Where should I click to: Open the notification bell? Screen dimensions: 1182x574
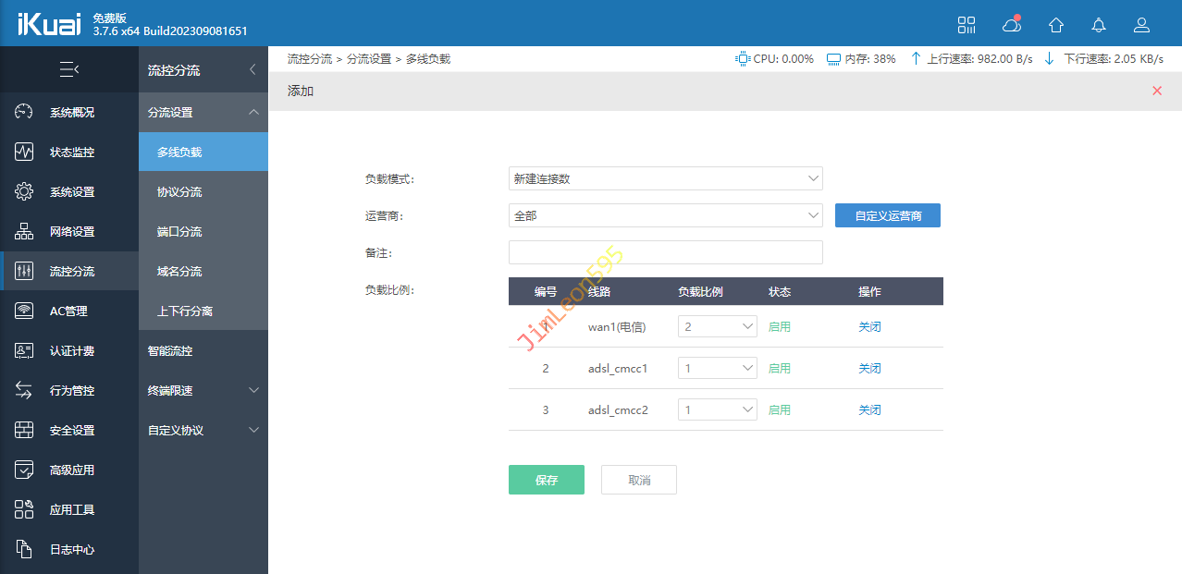[x=1099, y=25]
